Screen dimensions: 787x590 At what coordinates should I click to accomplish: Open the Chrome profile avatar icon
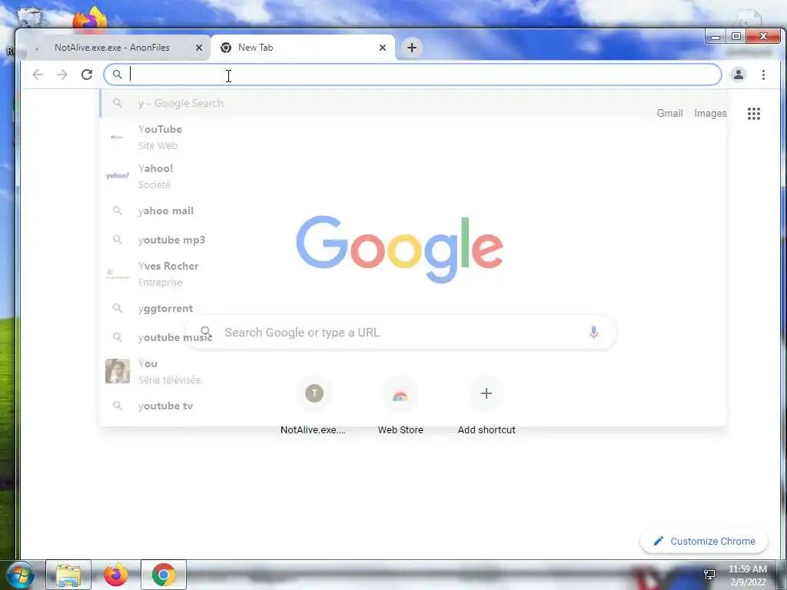[x=739, y=75]
